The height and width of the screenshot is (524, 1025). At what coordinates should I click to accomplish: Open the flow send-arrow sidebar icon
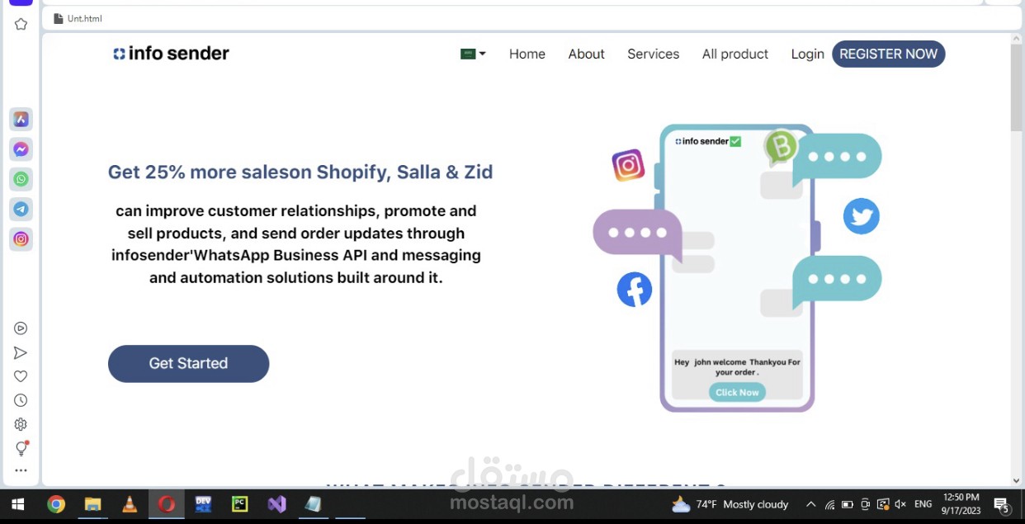pos(21,353)
